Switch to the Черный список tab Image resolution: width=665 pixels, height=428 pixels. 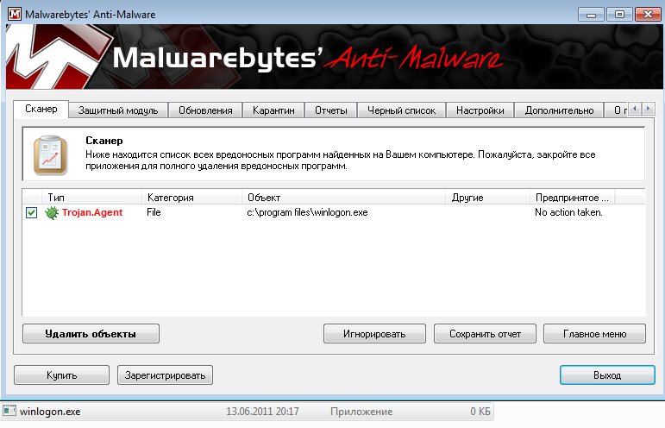402,110
